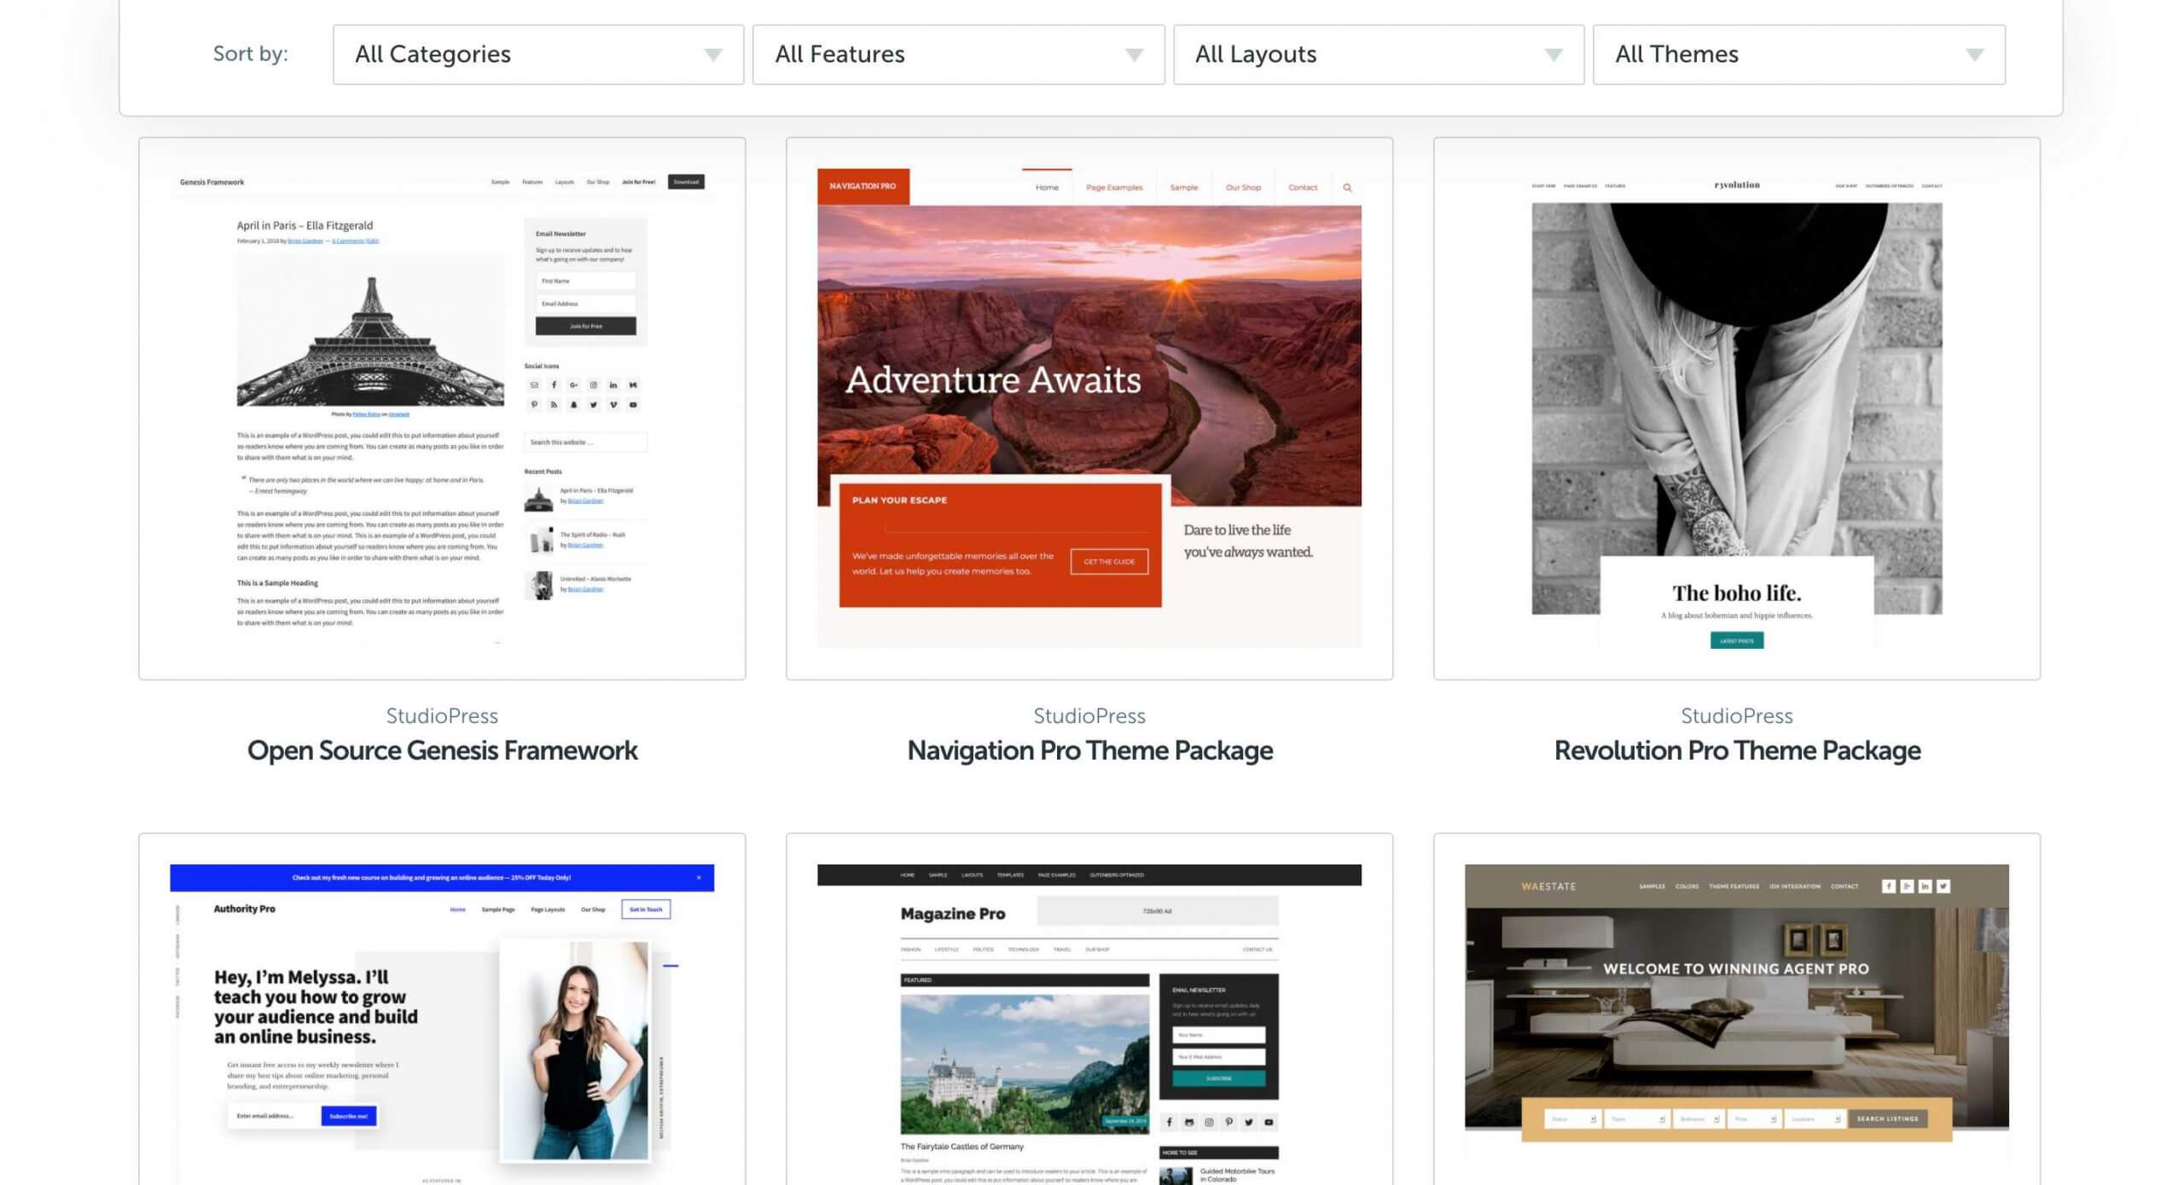Open the All Features dropdown

pyautogui.click(x=958, y=55)
